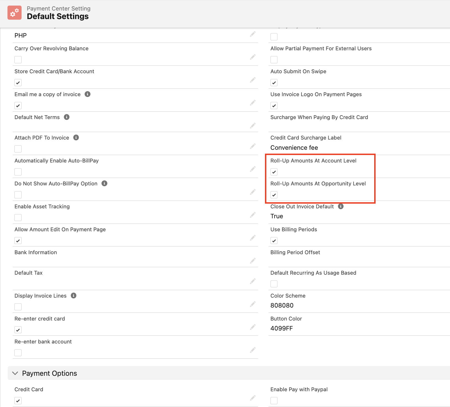Screen dimensions: 450x407
Task: Check Default Recurring As Usage Based checkbox
Action: point(274,284)
